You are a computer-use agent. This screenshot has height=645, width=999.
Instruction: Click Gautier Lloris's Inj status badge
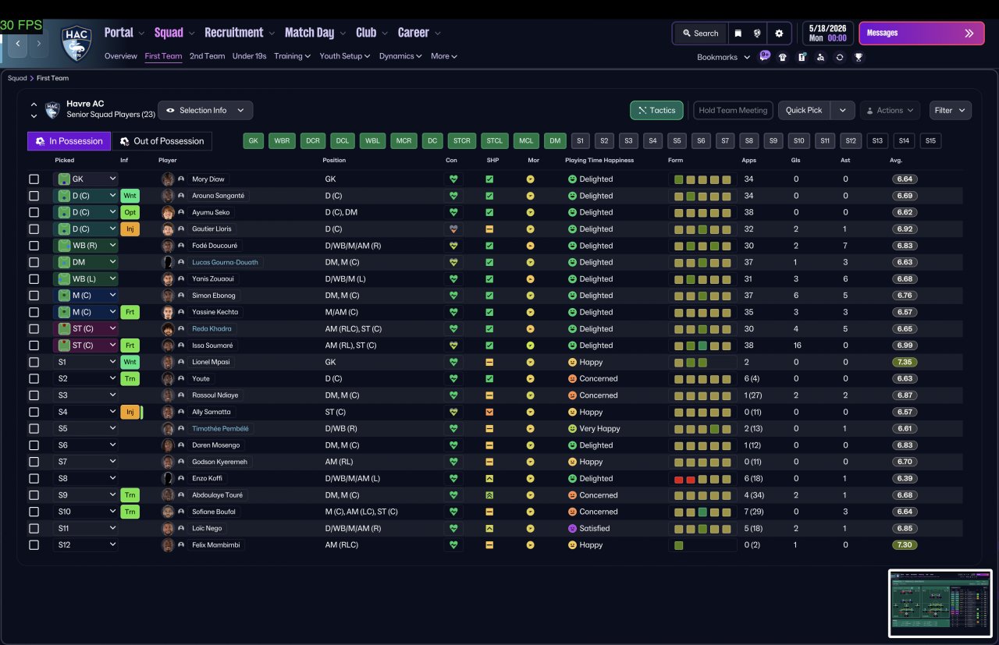(x=130, y=229)
